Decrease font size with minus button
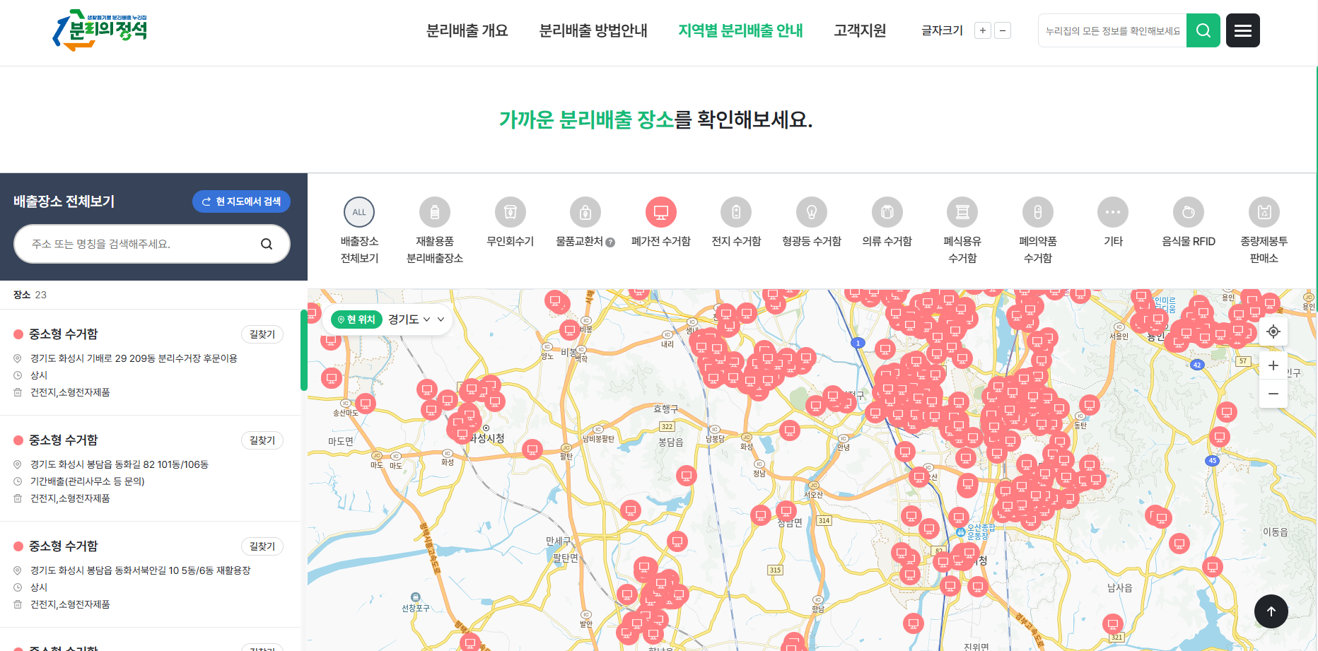 (x=1003, y=30)
